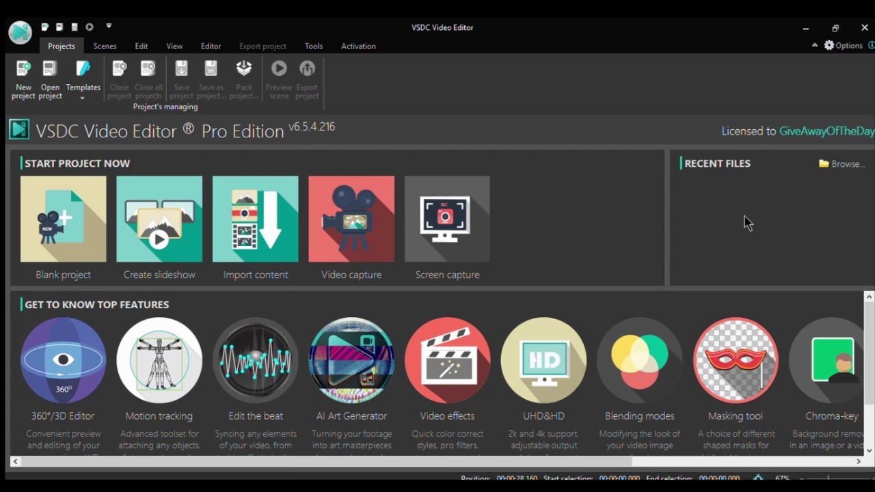Viewport: 875px width, 492px height.
Task: Open Options with the gear icon
Action: click(843, 45)
